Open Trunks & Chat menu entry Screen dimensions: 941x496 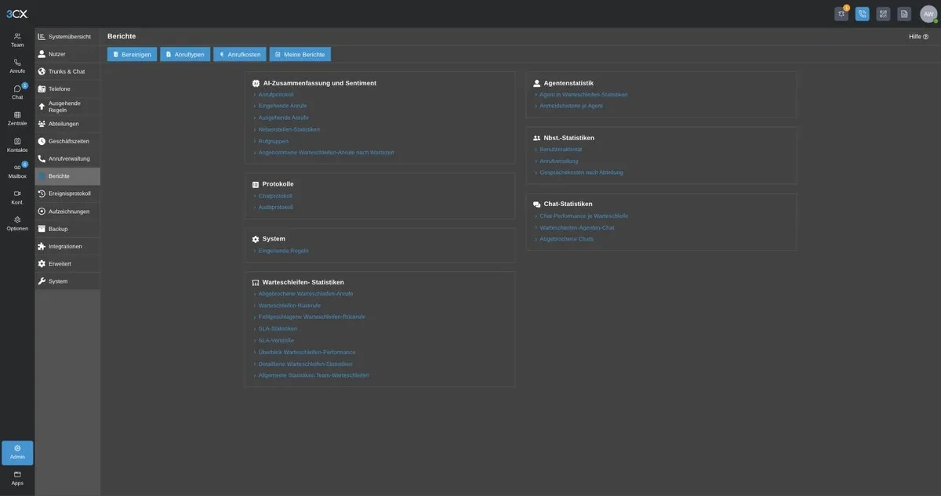[x=67, y=71]
